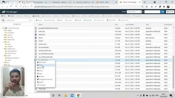175x98 pixels.
Task: Open the search scope dropdown
Action: 134,12
